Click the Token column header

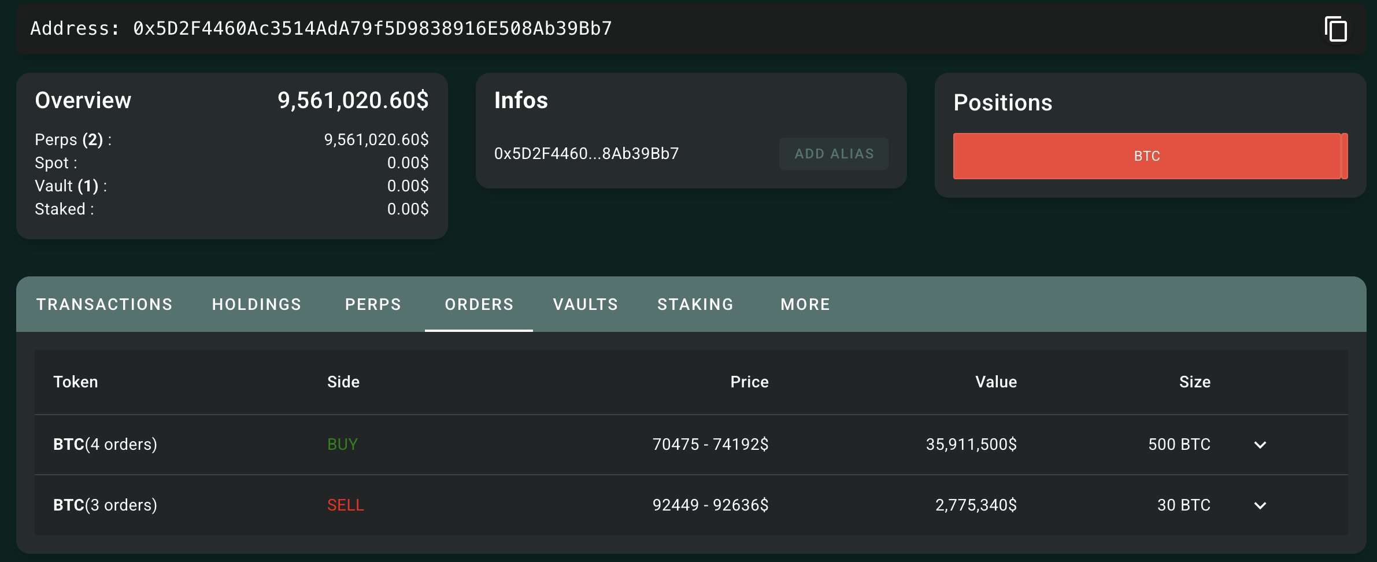(x=76, y=382)
